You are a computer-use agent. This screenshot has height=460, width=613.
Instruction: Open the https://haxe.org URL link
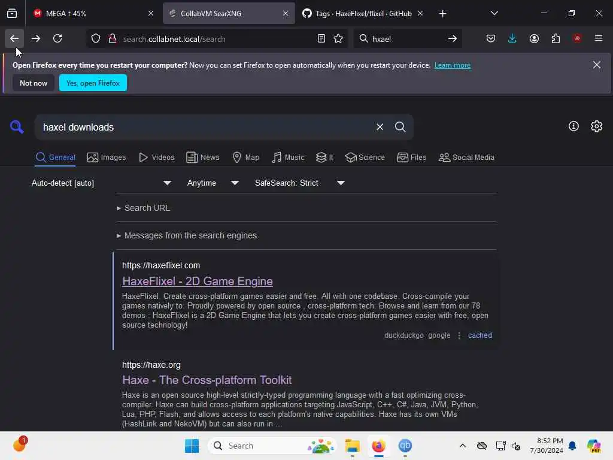151,365
